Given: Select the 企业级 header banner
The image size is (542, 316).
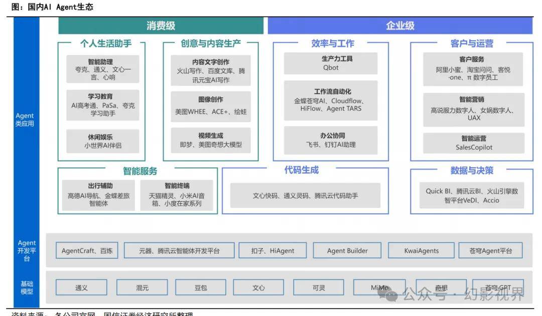Looking at the screenshot, I should click(x=400, y=26).
